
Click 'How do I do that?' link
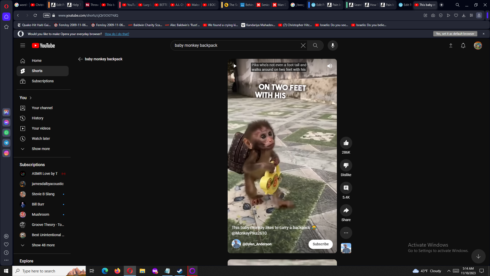click(117, 34)
